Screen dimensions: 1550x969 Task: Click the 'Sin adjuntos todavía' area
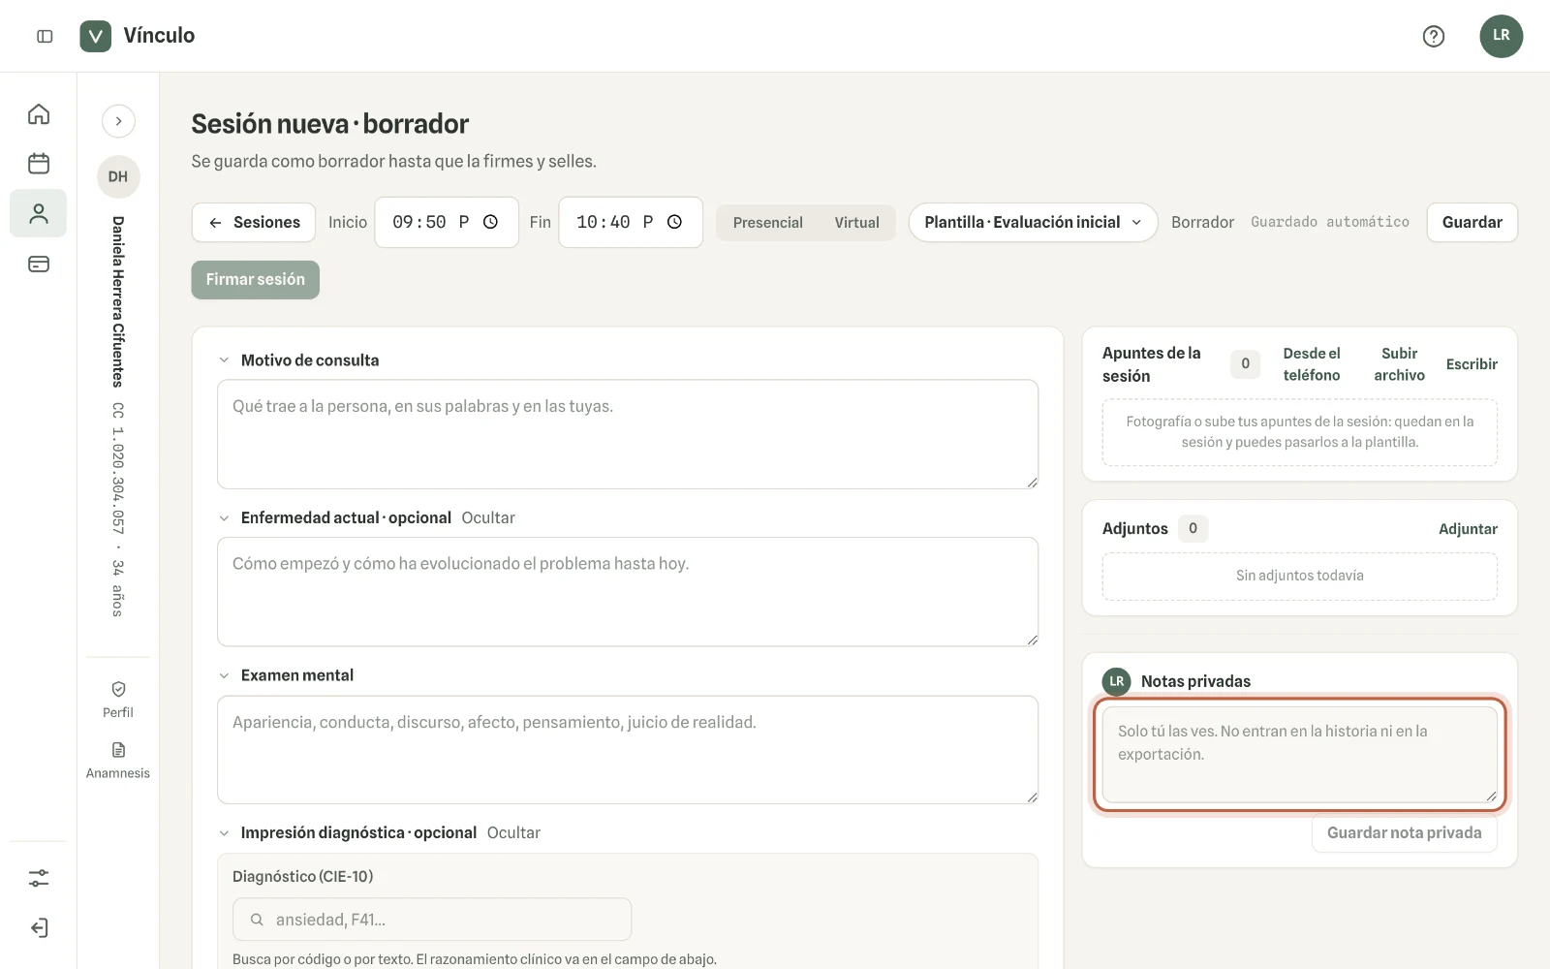pos(1299,577)
